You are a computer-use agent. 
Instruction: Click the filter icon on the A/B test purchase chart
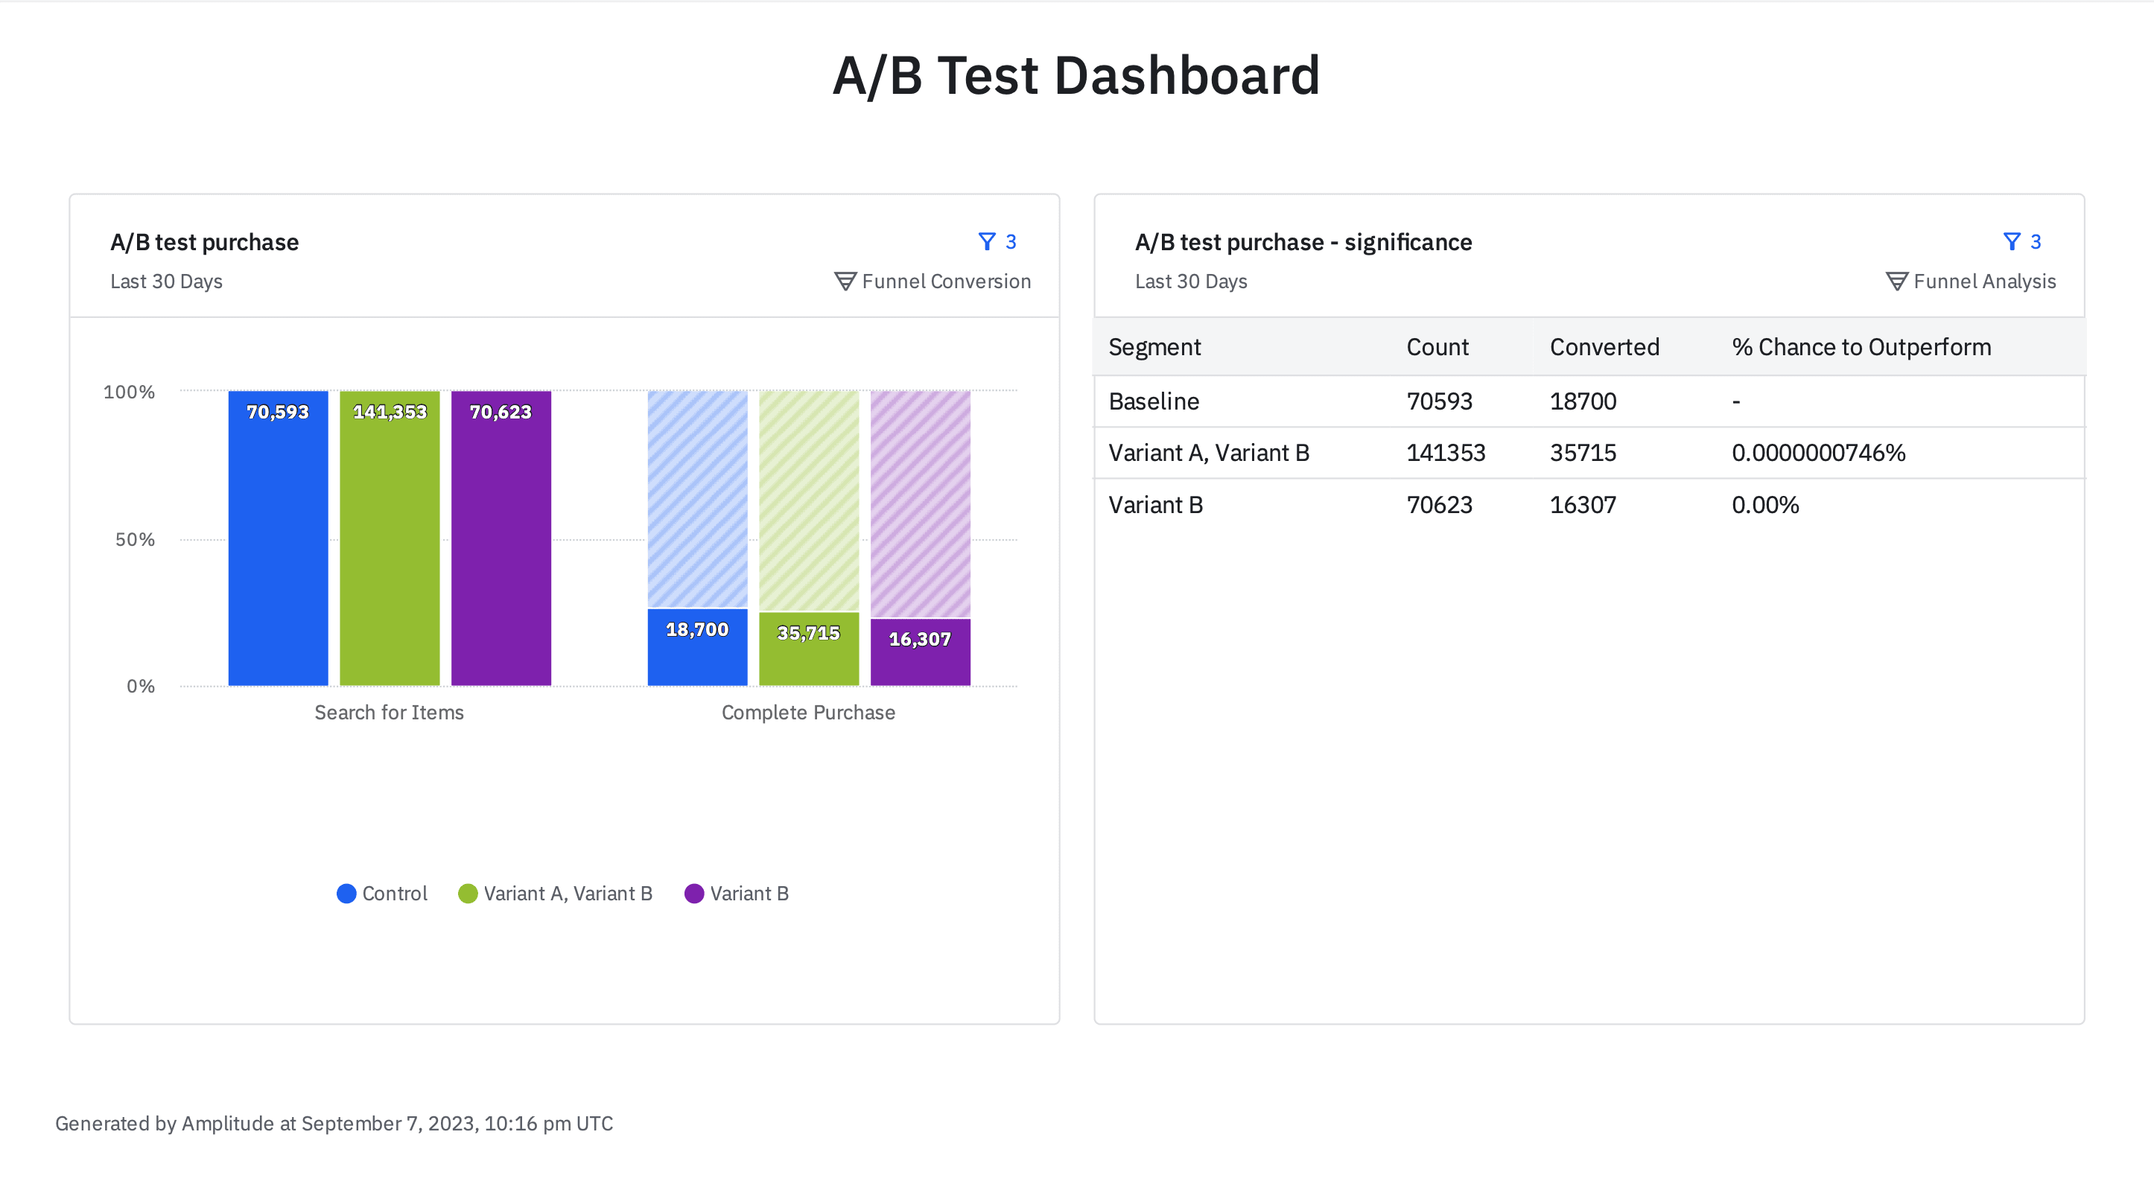click(989, 241)
